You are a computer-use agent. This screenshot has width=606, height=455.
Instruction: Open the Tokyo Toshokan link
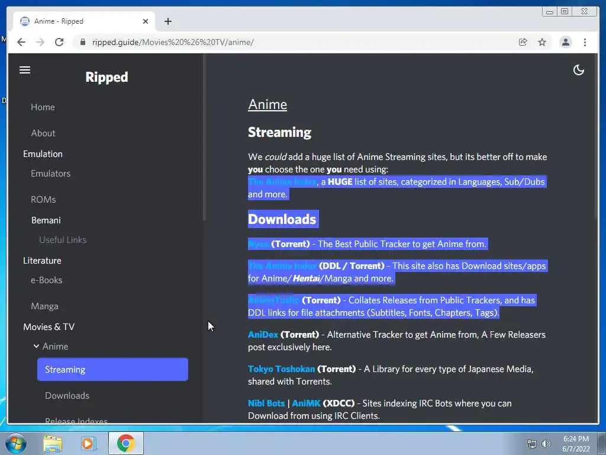281,369
